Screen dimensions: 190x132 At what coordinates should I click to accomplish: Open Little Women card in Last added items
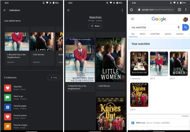click(x=42, y=46)
